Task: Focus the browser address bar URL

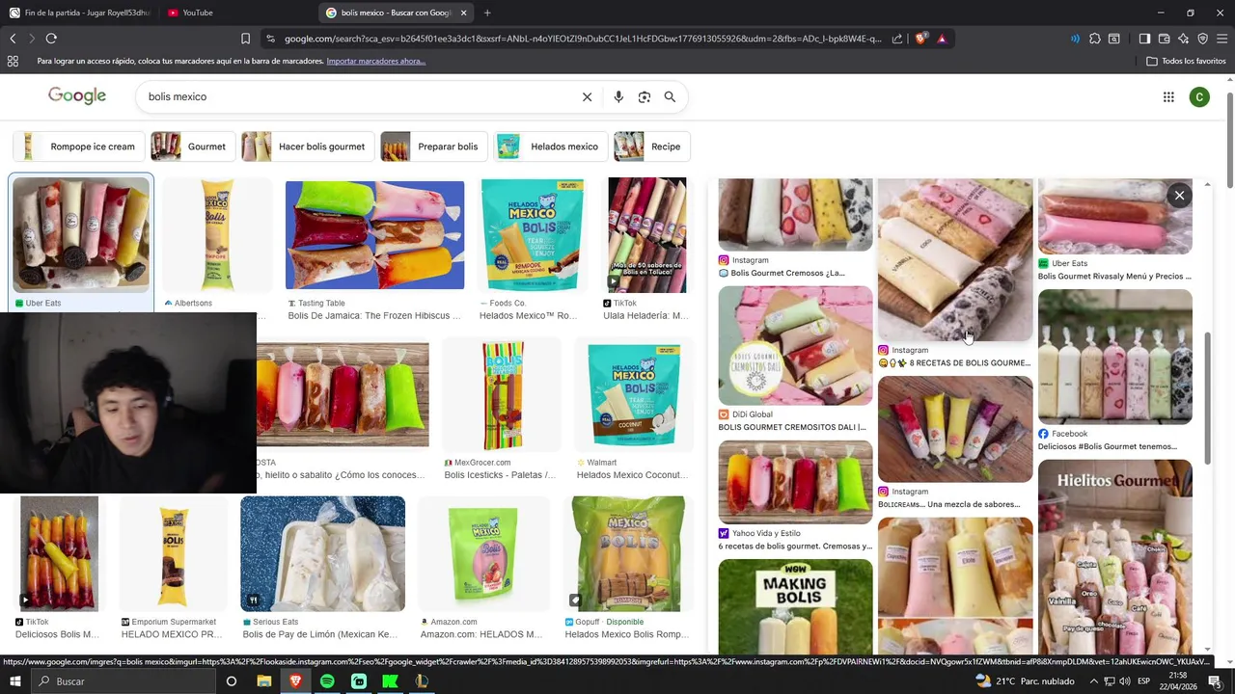Action: [x=583, y=39]
